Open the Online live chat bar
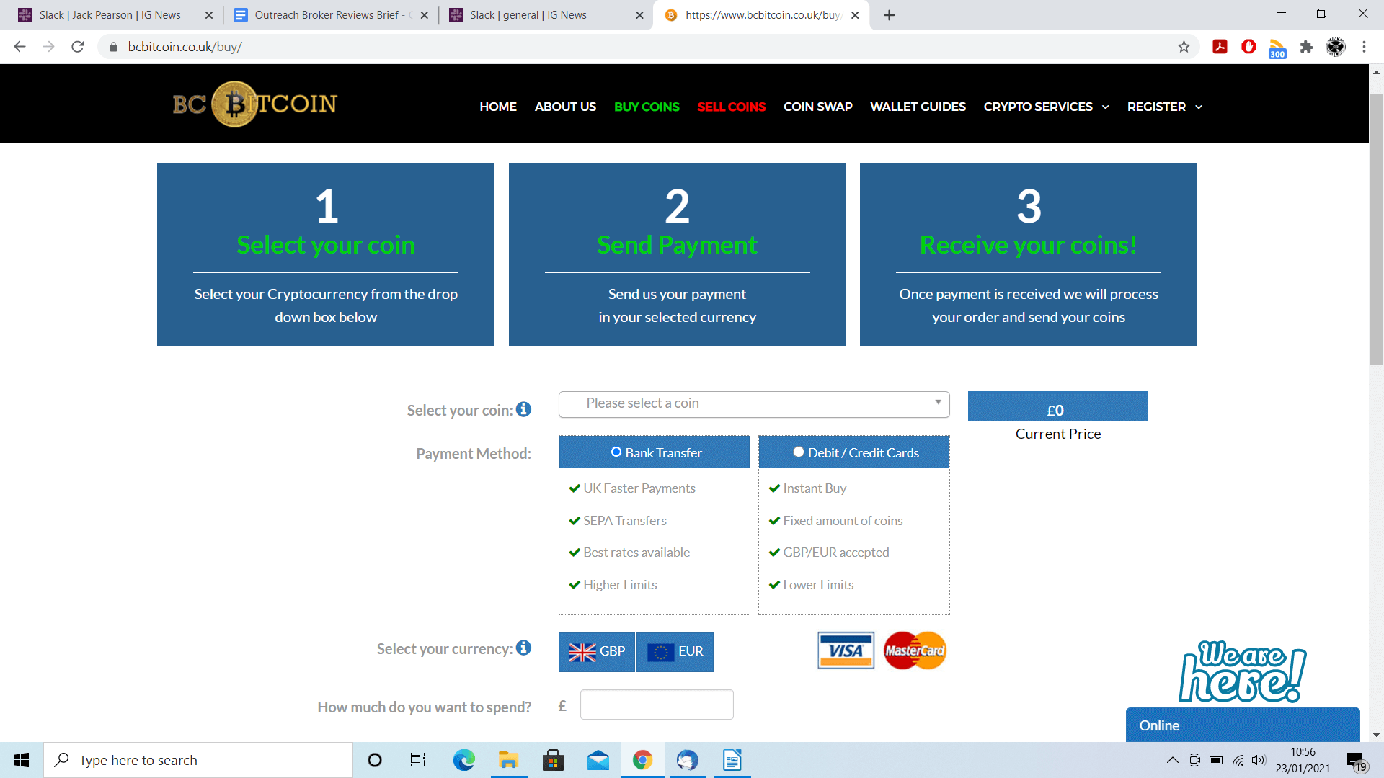The height and width of the screenshot is (778, 1384). (x=1243, y=725)
